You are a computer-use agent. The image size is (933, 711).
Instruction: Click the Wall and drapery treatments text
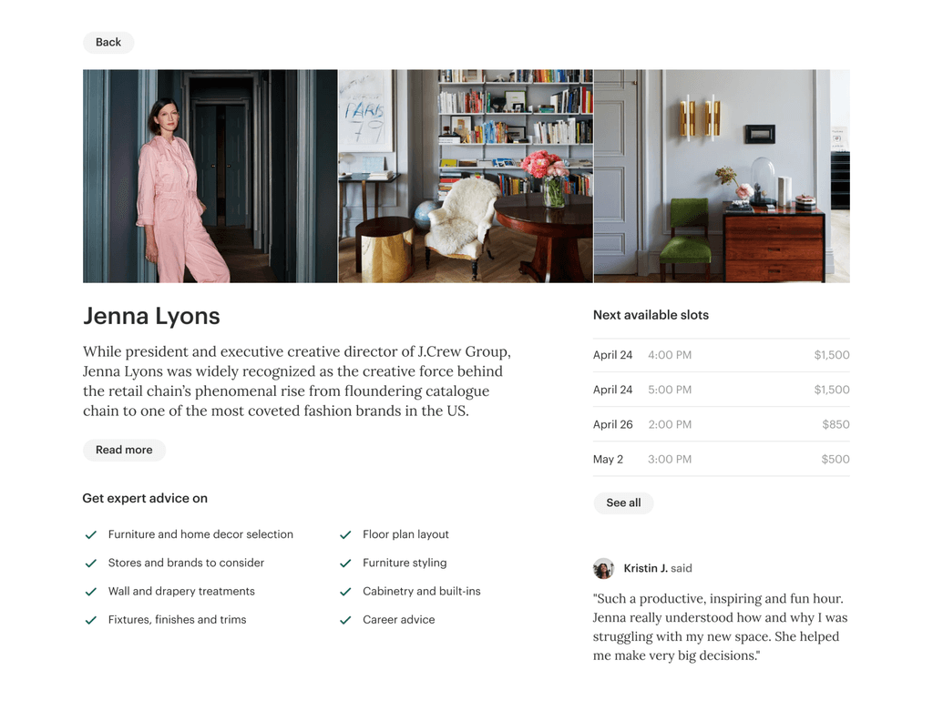coord(181,592)
